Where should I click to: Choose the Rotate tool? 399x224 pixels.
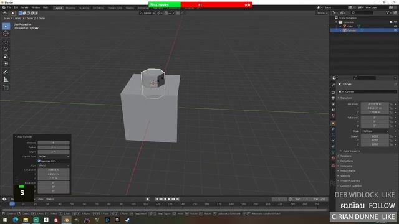pos(6,49)
